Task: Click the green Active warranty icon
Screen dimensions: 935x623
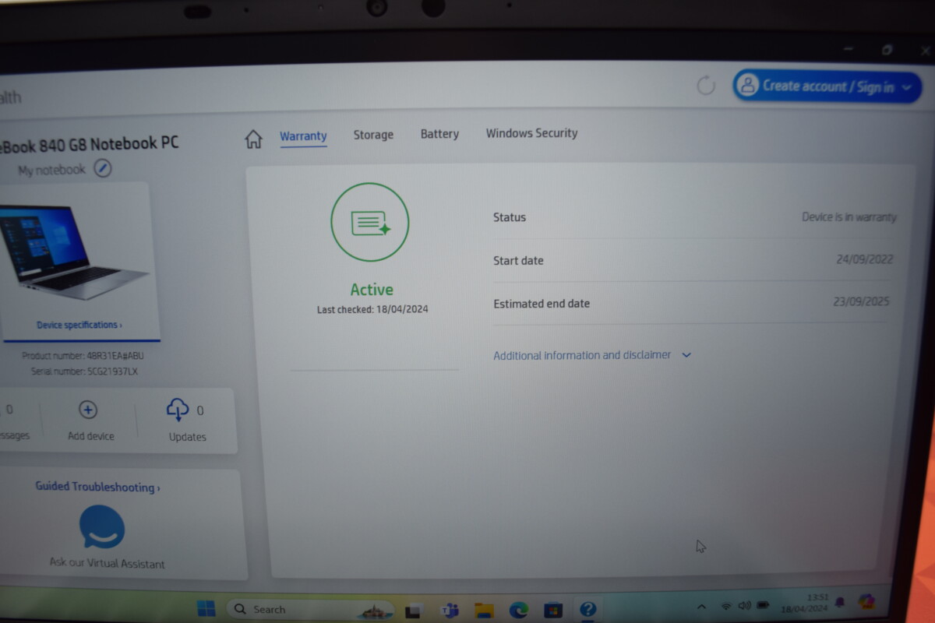Action: pos(370,223)
